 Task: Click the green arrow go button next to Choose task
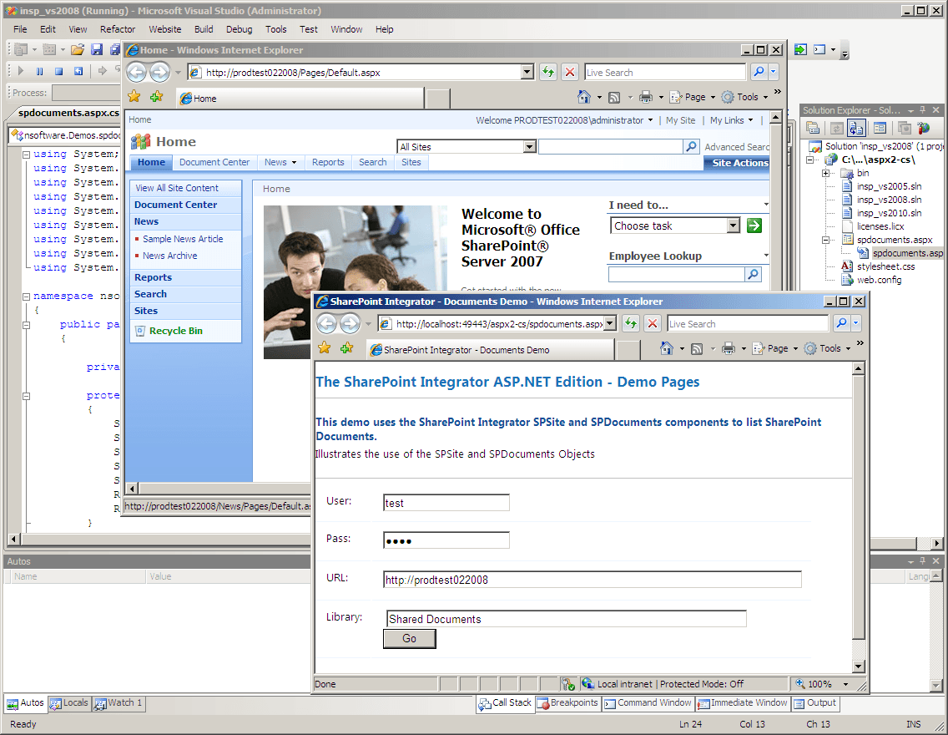pyautogui.click(x=754, y=226)
